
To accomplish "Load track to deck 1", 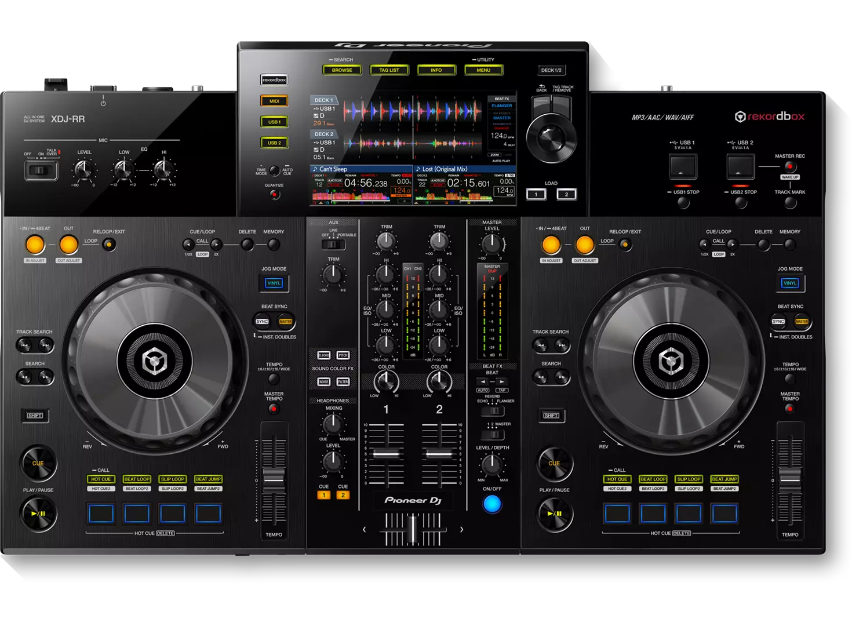I will (x=536, y=194).
